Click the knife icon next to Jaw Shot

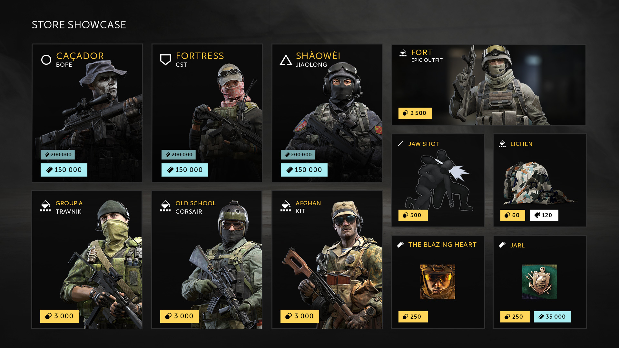pos(401,143)
